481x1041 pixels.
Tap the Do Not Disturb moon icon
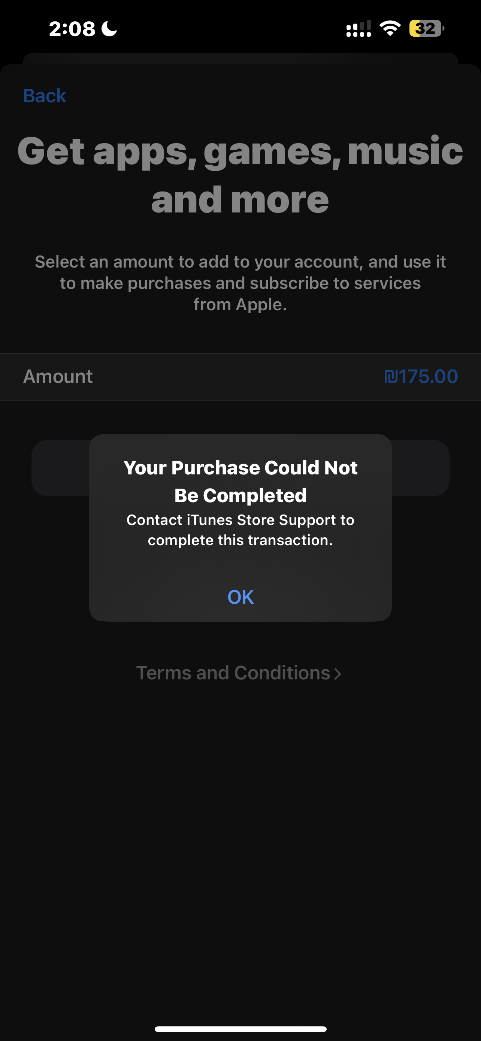[x=109, y=29]
